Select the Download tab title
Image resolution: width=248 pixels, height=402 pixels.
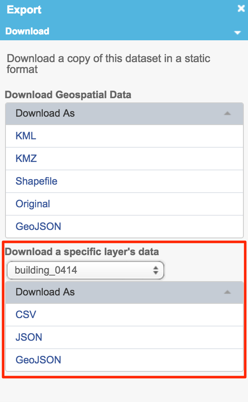tap(27, 31)
